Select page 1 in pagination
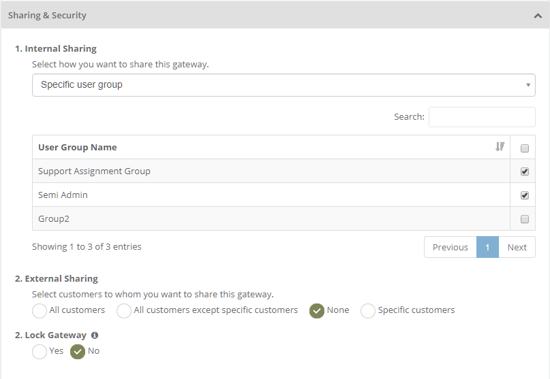The image size is (550, 379). click(487, 247)
